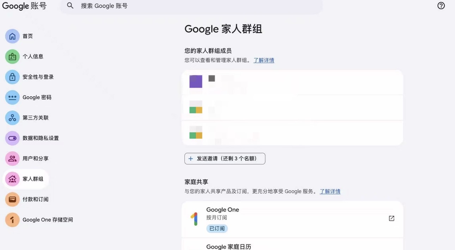Click the 家庭共享 section title
455x250 pixels.
[196, 182]
